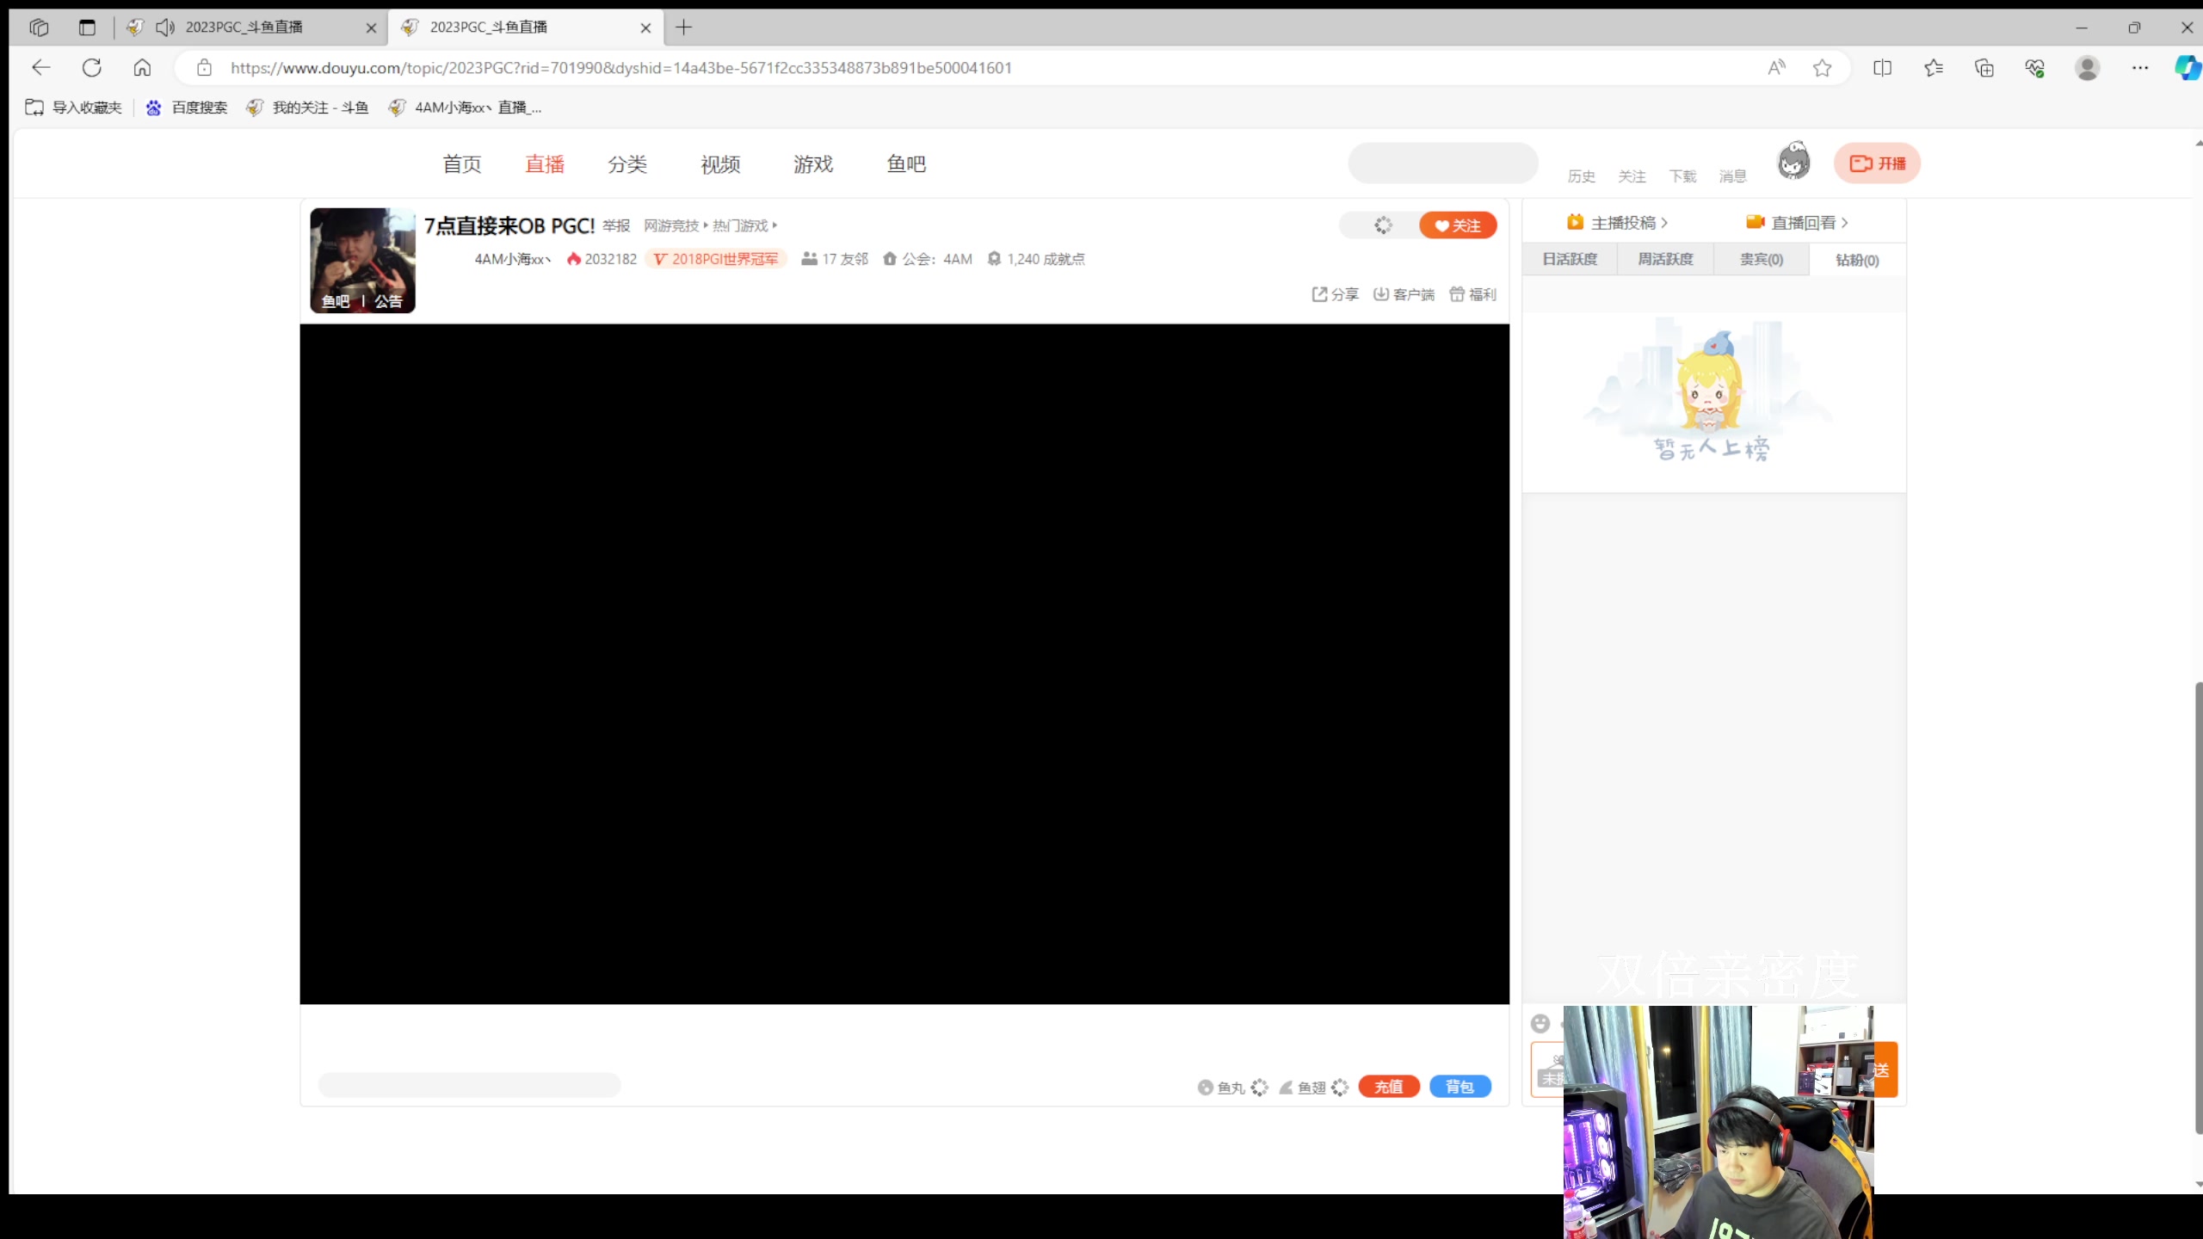
Task: Click the 举报 report link
Action: pos(614,225)
